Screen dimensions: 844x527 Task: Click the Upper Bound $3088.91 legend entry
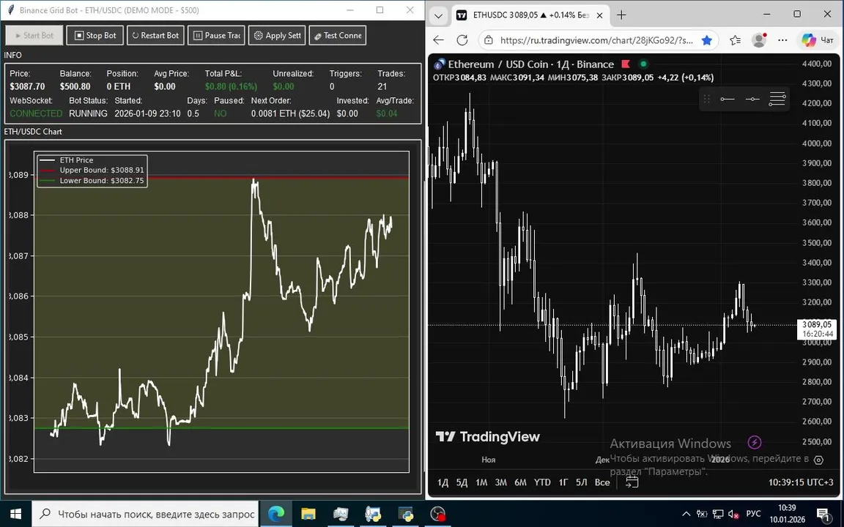[x=92, y=170]
